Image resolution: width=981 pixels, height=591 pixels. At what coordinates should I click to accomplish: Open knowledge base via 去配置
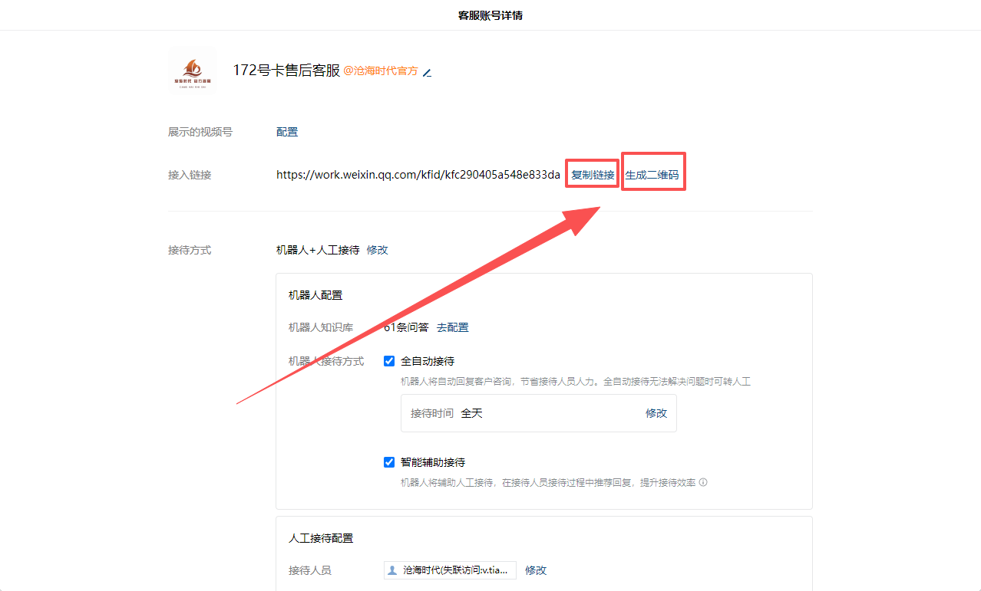tap(453, 327)
